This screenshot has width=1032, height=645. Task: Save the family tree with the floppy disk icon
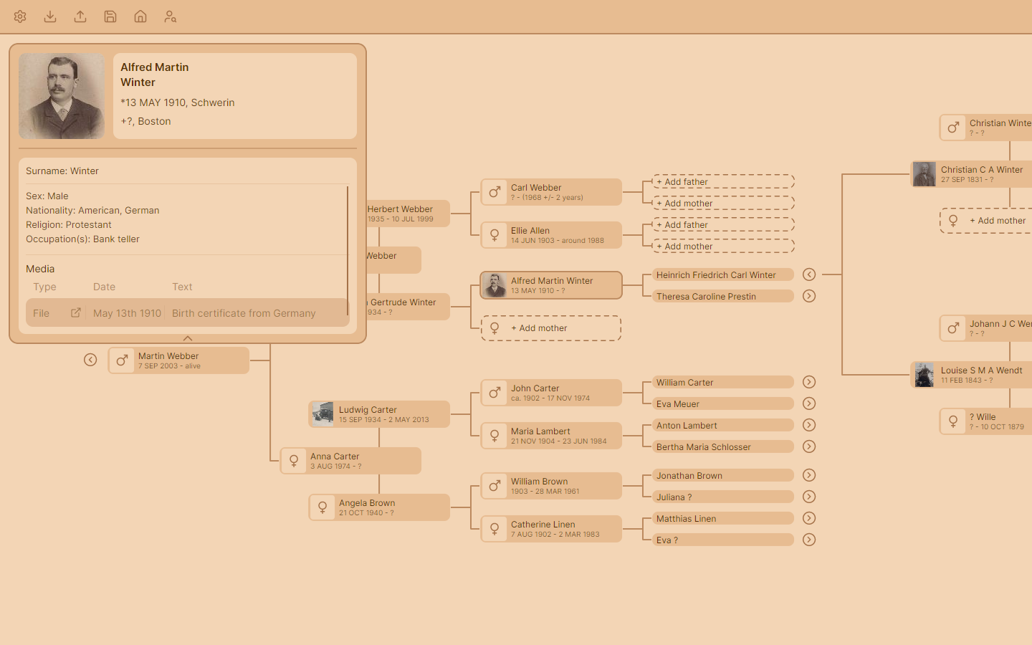(x=110, y=16)
